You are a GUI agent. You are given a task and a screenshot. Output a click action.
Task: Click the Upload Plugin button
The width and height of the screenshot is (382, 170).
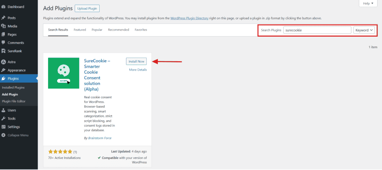(87, 9)
